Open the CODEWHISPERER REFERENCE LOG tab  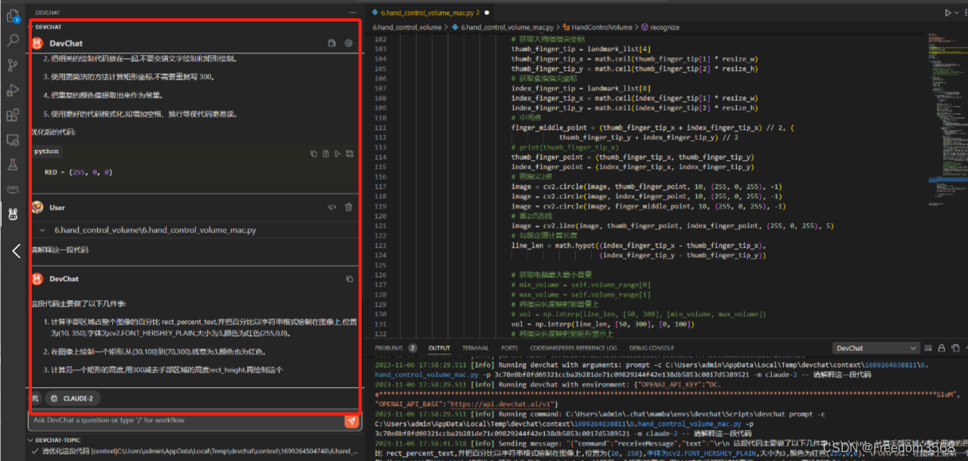573,348
